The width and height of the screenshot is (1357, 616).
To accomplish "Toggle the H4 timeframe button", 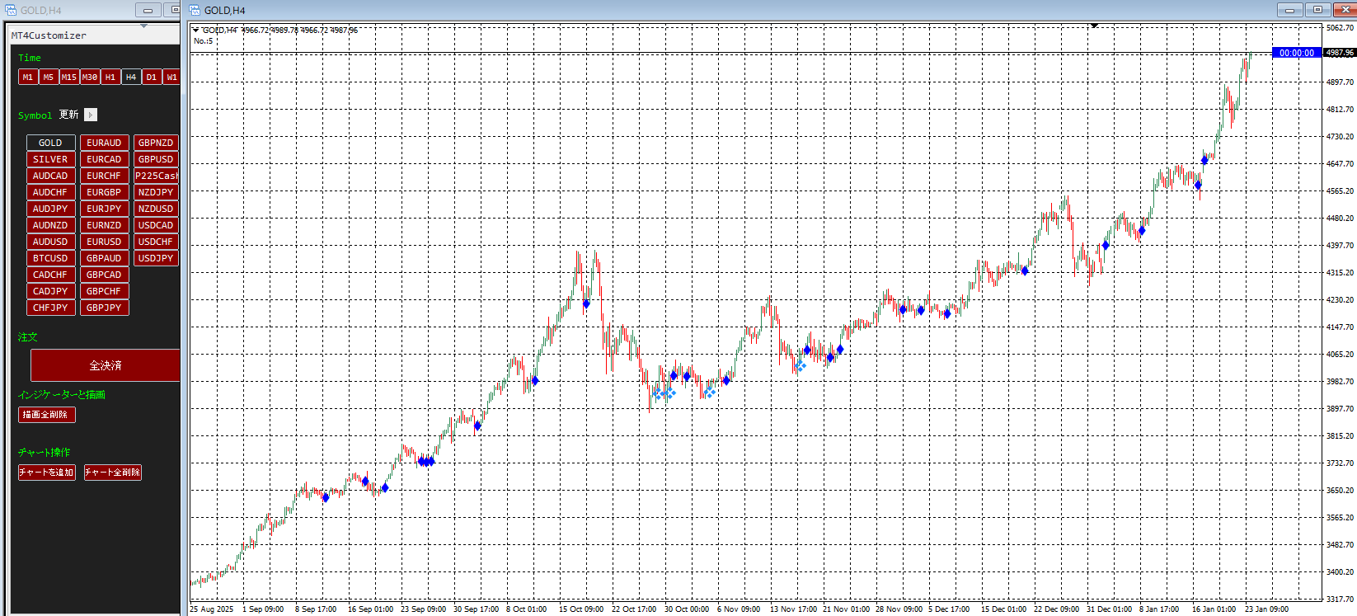I will pyautogui.click(x=131, y=77).
